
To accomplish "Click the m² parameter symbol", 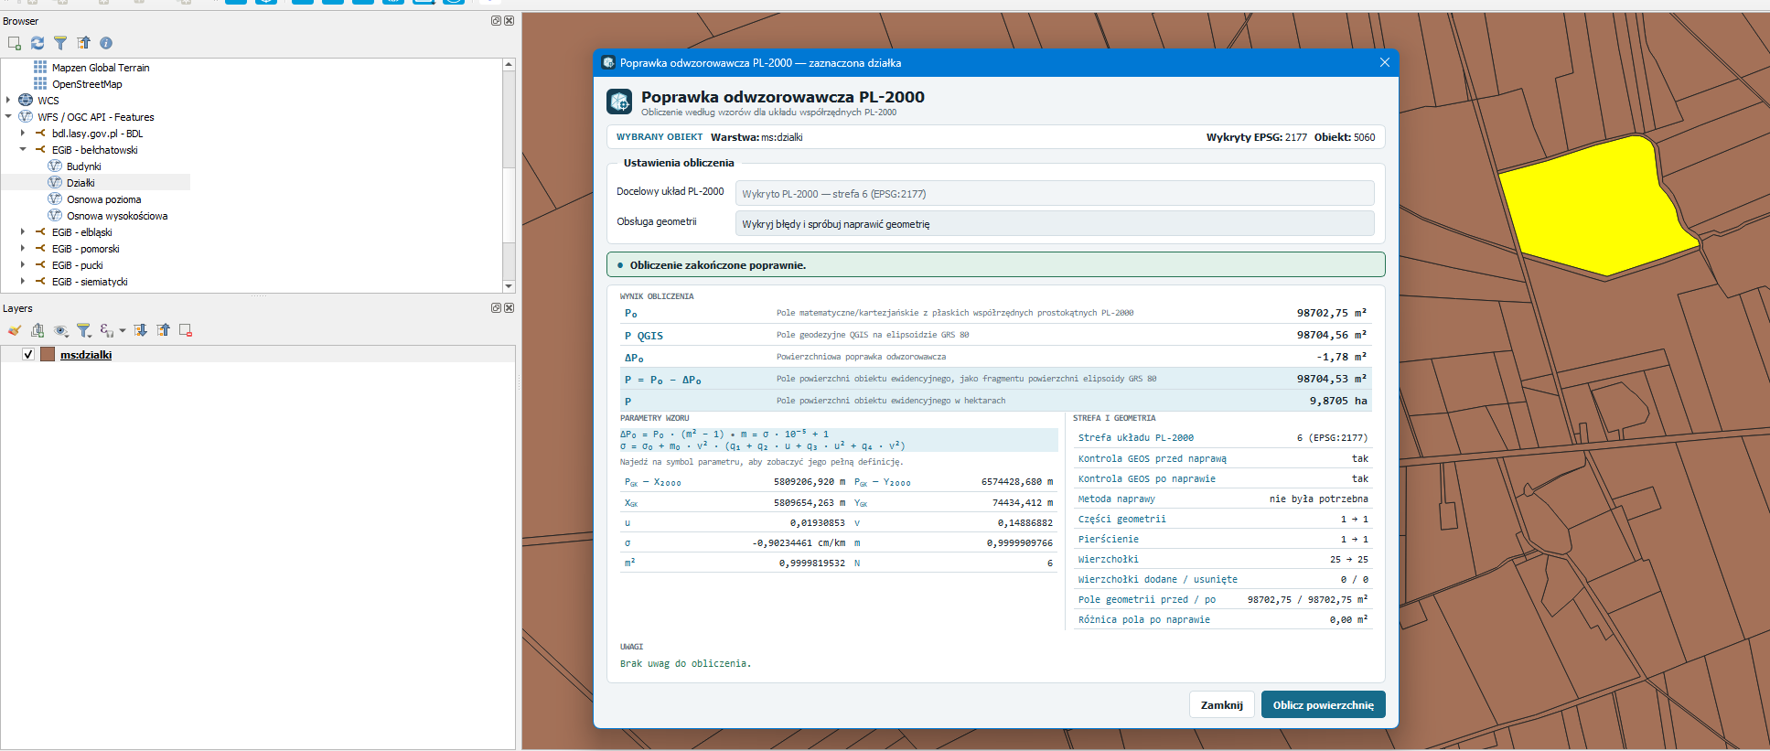I will point(629,563).
